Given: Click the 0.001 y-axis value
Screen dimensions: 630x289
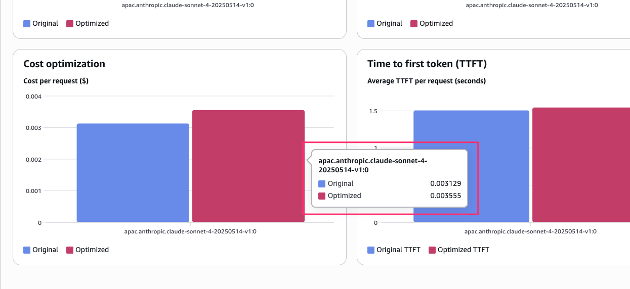Looking at the screenshot, I should (x=34, y=191).
